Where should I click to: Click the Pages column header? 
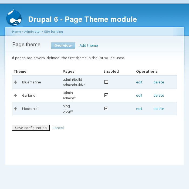pos(69,72)
